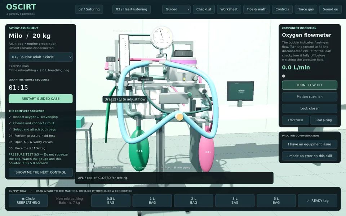The height and width of the screenshot is (216, 346).
Task: Click the oxygen flowmeter bobbin indicator dot
Action: (x=284, y=76)
